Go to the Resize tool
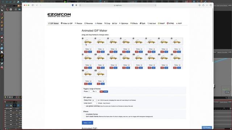 coord(78,23)
